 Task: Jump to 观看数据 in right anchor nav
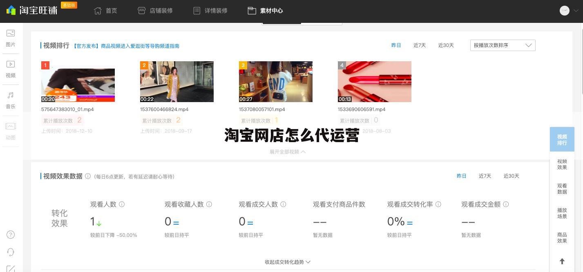coord(562,189)
